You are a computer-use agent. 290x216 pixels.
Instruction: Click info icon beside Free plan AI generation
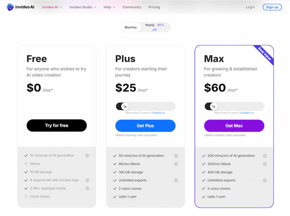(87, 156)
